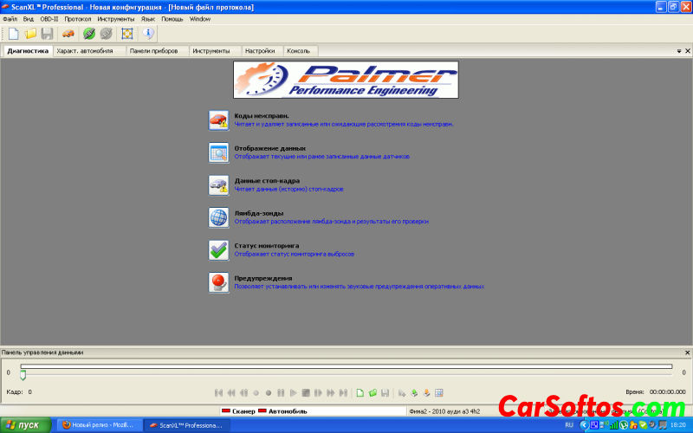
Task: Click the data playback slider handle
Action: coord(23,374)
